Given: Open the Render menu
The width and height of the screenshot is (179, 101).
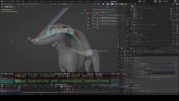Looking at the screenshot, I should pos(12,1).
